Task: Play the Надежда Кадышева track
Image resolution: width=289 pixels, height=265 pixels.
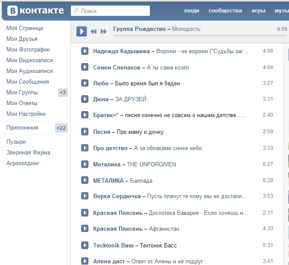Action: pos(85,51)
